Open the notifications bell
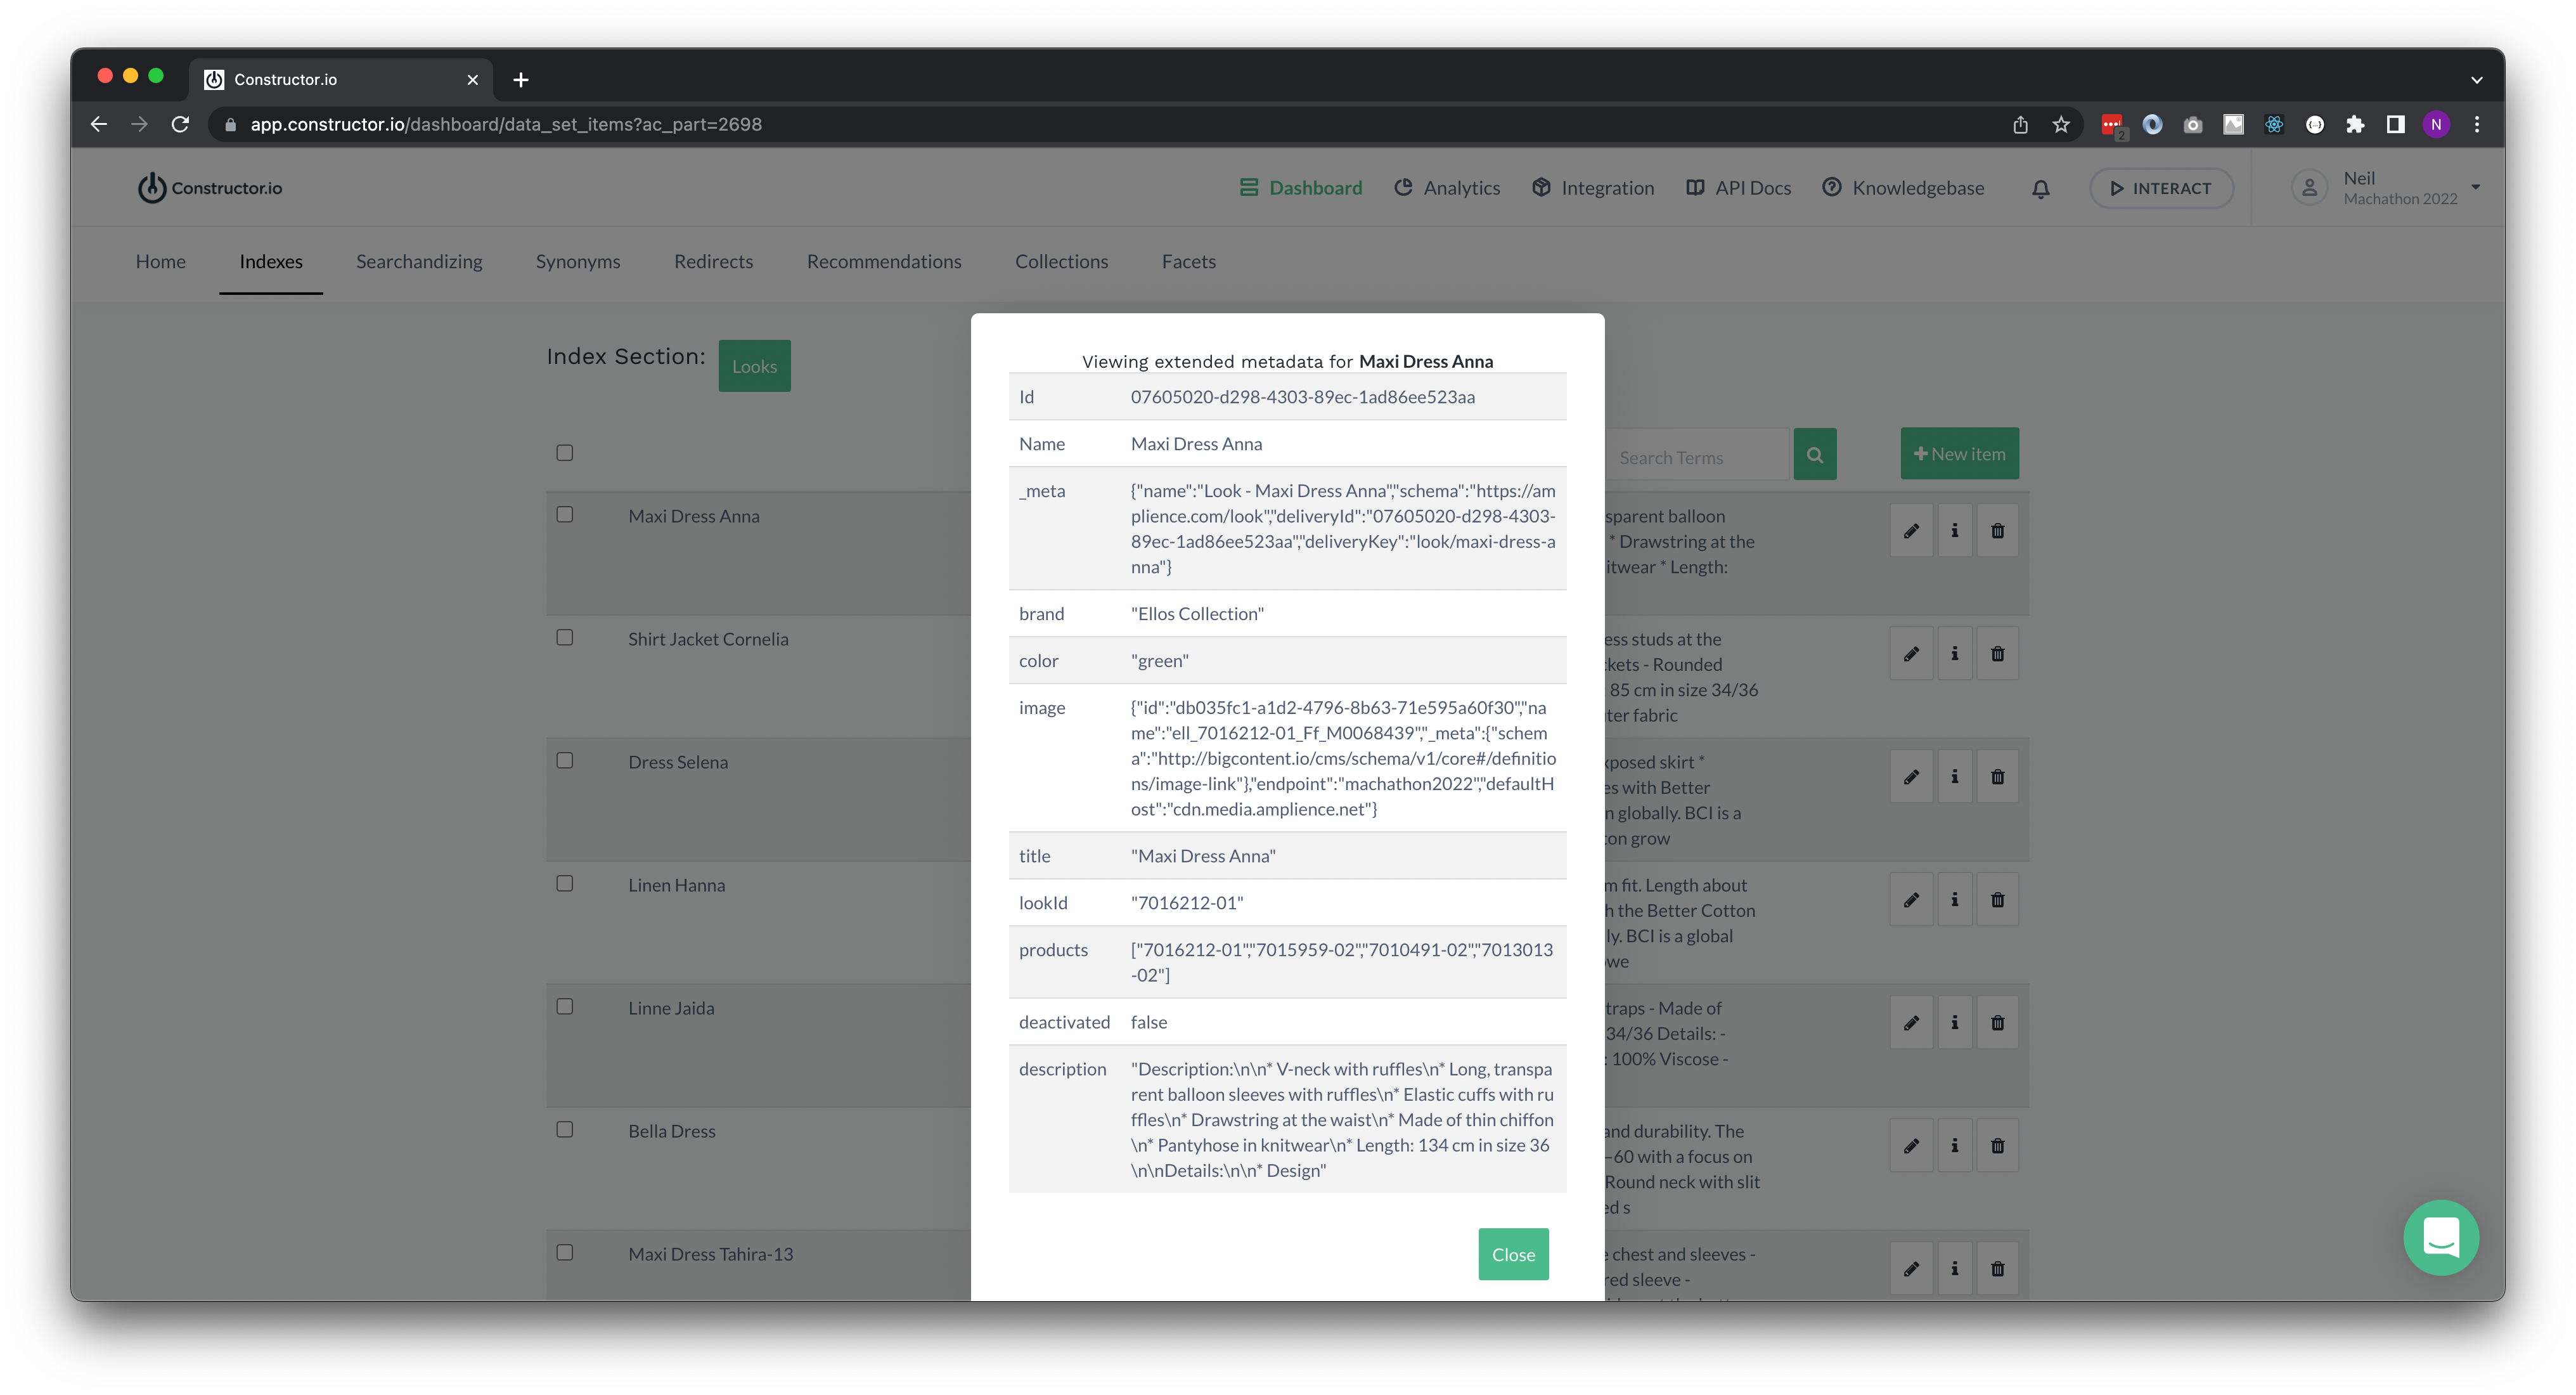This screenshot has height=1395, width=2576. [x=2040, y=188]
